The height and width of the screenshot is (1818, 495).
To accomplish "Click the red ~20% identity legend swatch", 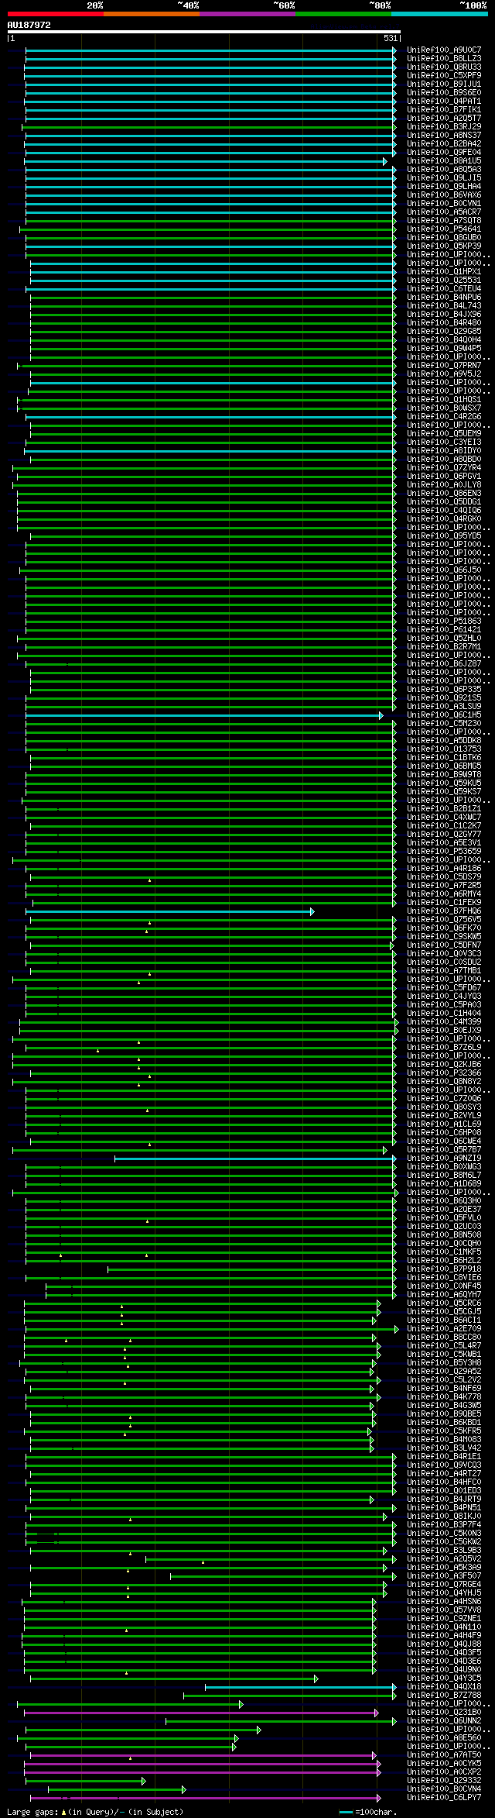I will coord(56,13).
